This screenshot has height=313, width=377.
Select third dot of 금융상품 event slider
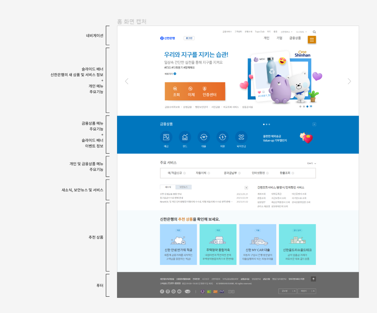point(269,125)
